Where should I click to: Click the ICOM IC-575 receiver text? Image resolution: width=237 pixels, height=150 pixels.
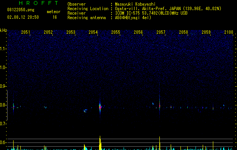[151, 13]
